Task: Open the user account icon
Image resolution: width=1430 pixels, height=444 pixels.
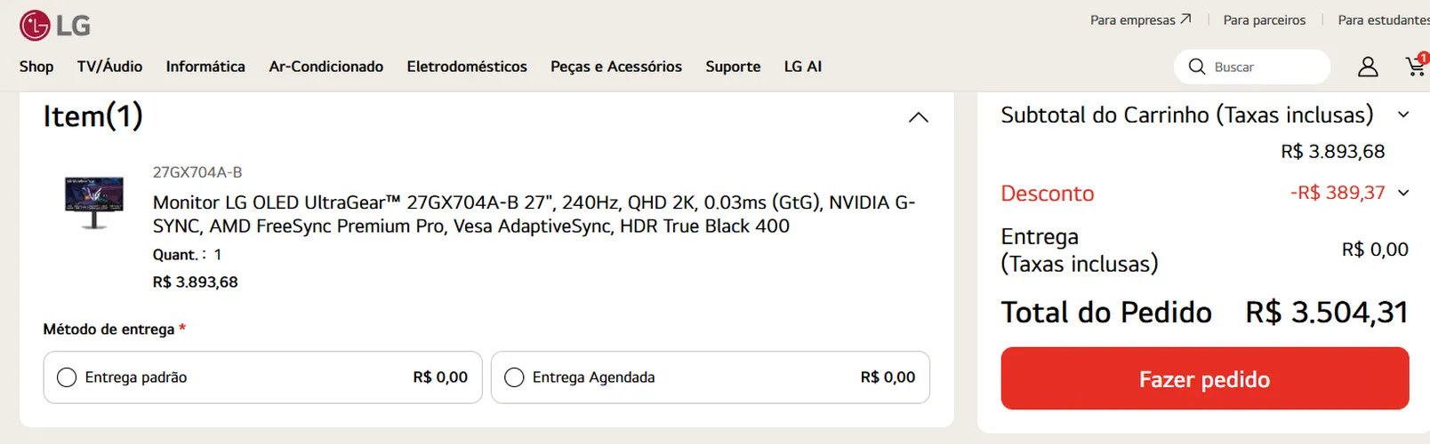Action: [1368, 67]
